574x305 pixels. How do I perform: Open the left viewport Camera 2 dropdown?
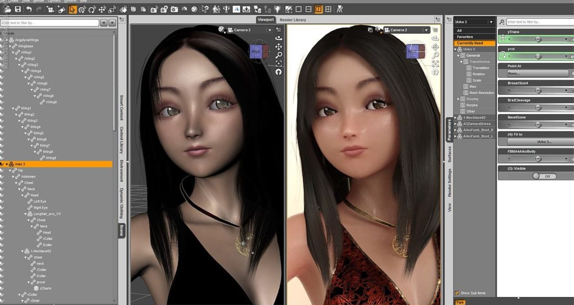(x=269, y=30)
